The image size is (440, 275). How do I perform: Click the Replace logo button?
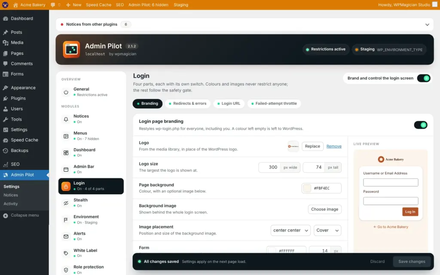[x=312, y=146]
